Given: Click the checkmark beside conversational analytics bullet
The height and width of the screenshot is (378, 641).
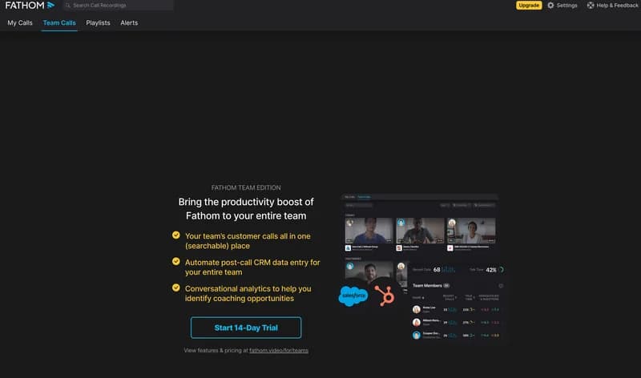Looking at the screenshot, I should pos(175,288).
